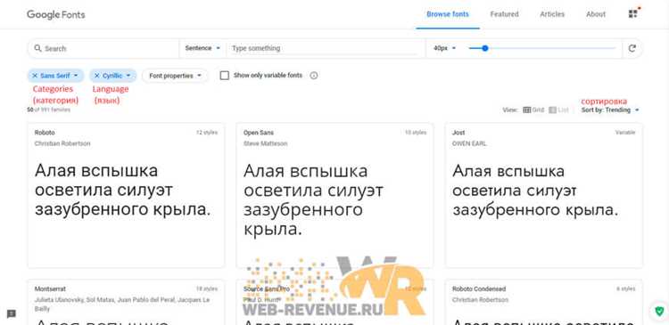This screenshot has height=325, width=669.
Task: Expand Sans Serif categories dropdown
Action: [x=76, y=76]
